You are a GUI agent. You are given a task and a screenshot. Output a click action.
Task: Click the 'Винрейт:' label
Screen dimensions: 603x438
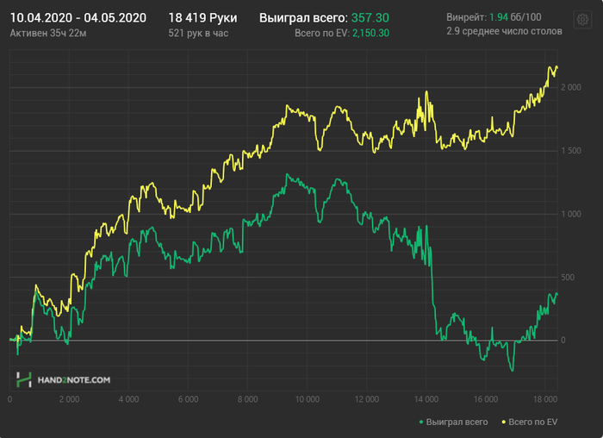[x=467, y=17]
